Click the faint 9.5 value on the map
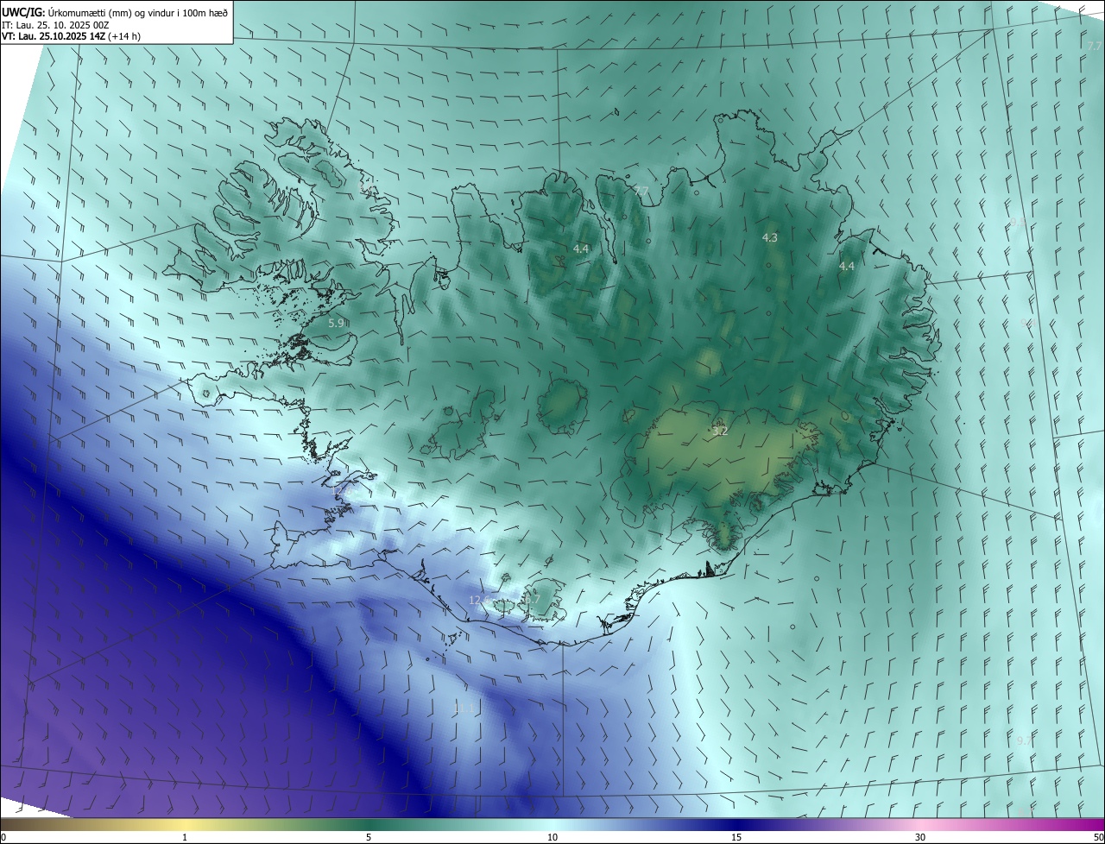The height and width of the screenshot is (844, 1105). point(1019,222)
